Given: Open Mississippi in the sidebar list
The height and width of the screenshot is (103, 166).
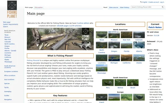Looking at the screenshot, I should [8, 62].
